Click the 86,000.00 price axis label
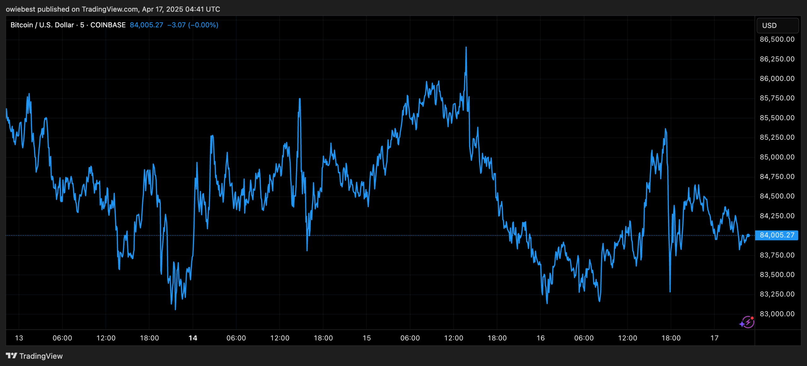This screenshot has width=807, height=366. click(x=777, y=78)
